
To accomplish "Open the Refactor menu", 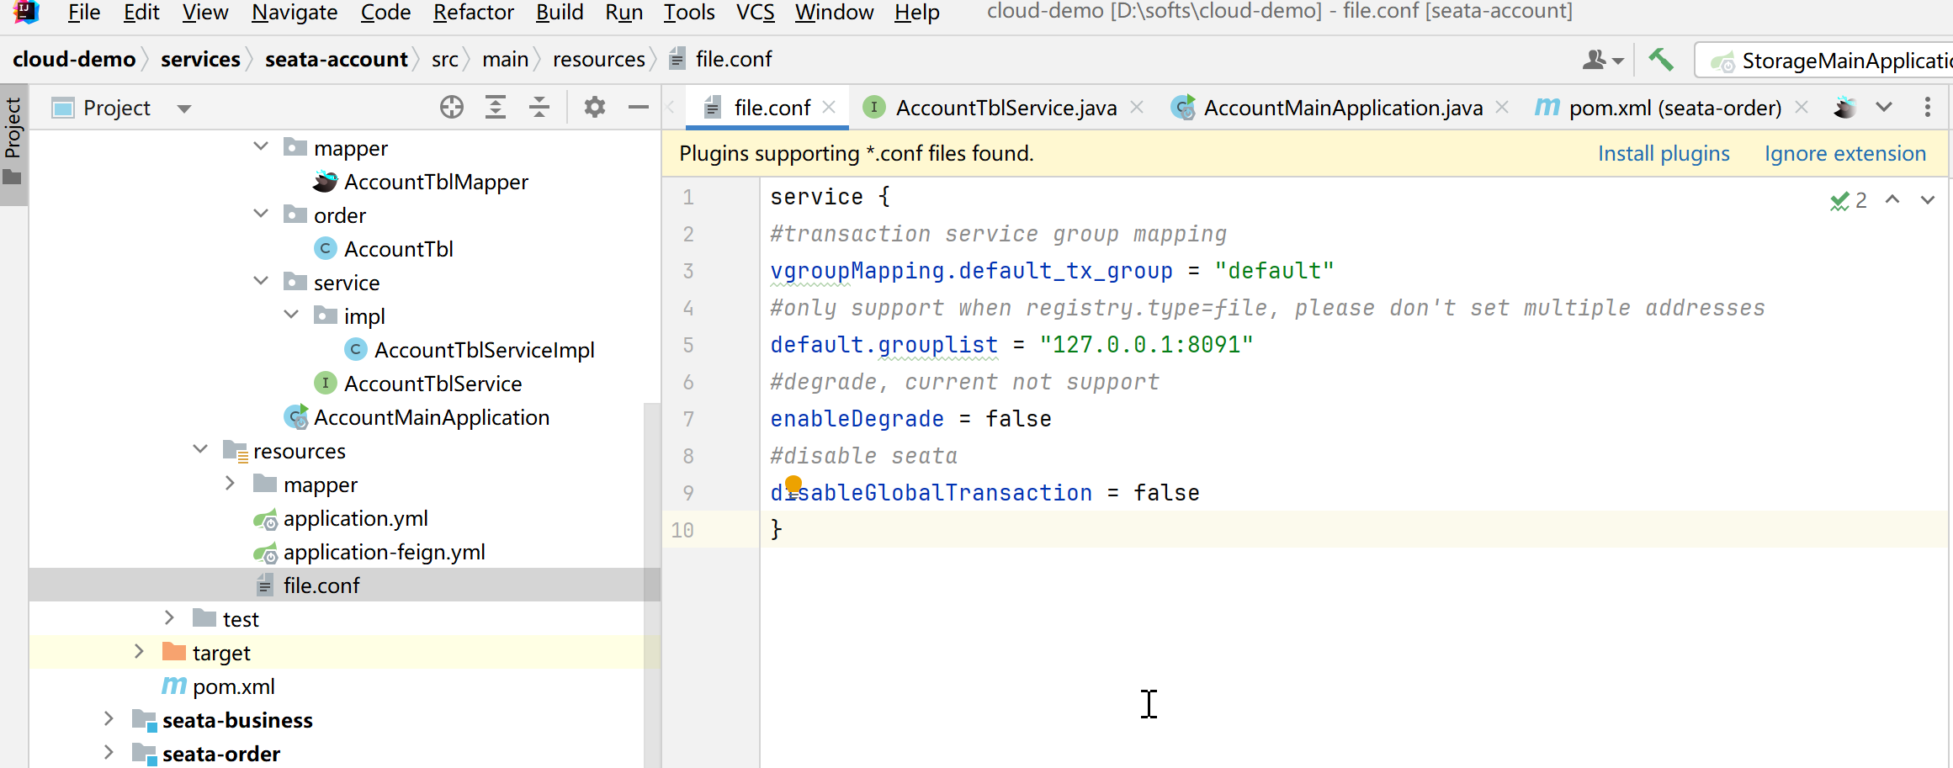I will coord(474,13).
